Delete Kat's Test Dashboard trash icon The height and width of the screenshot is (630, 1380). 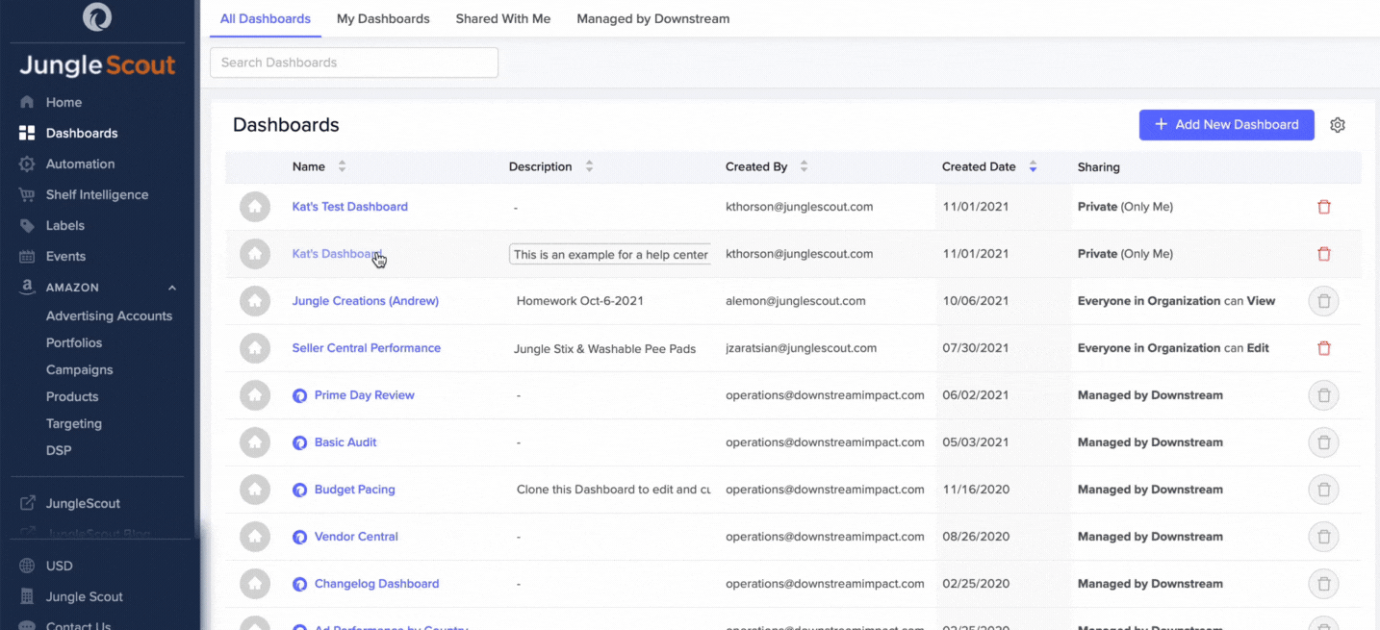[1324, 207]
